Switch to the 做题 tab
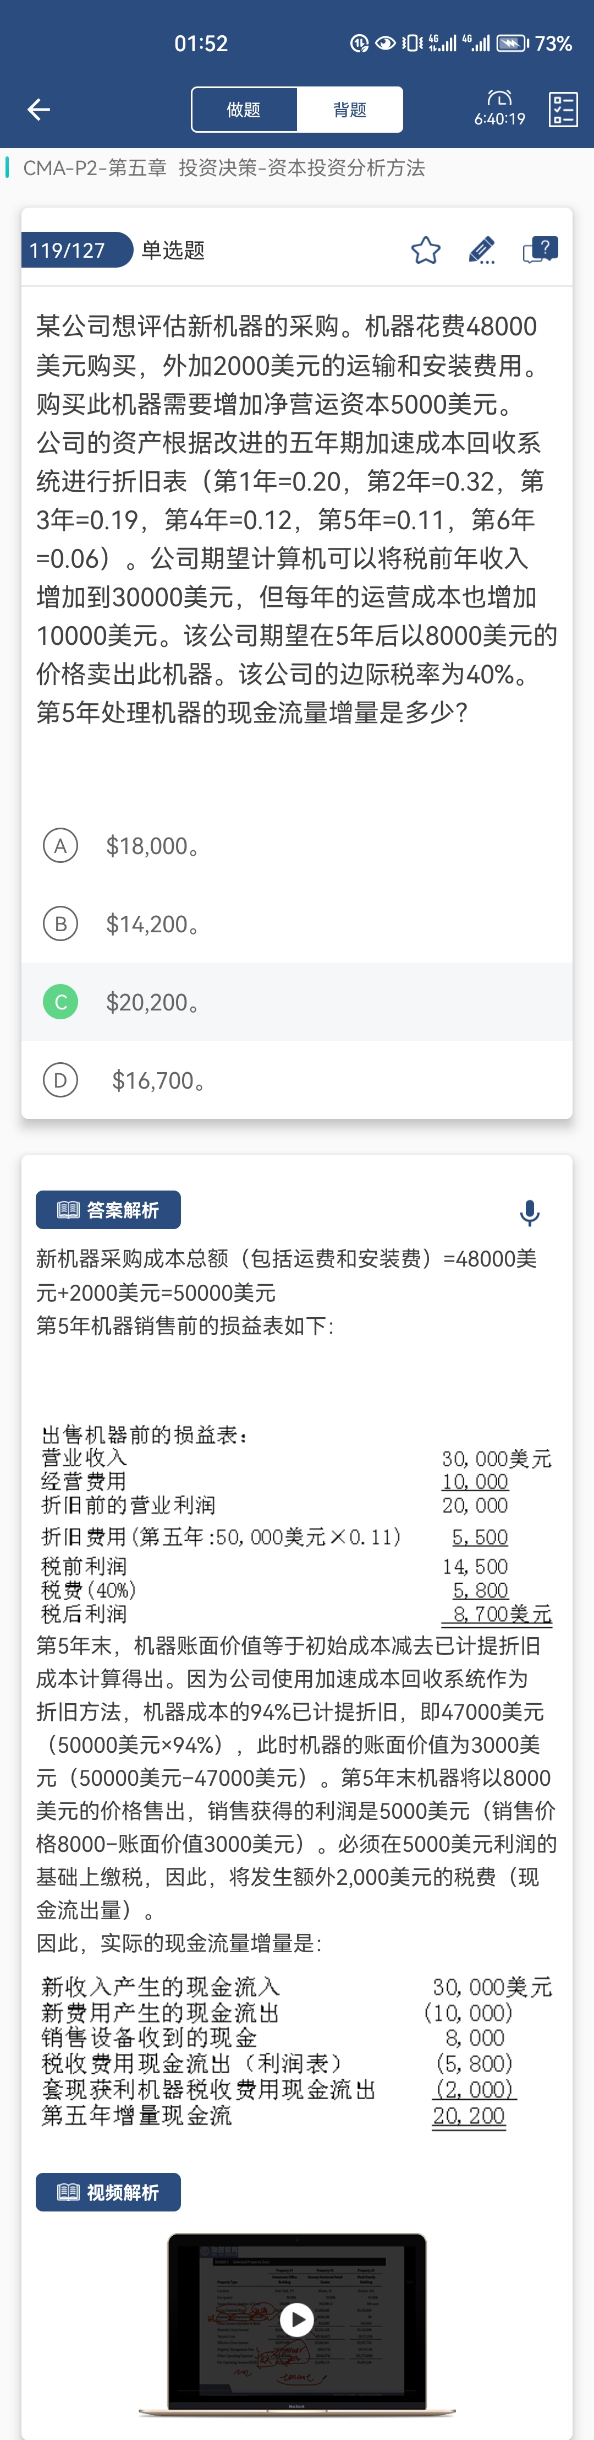Screen dimensions: 594x2440 coord(244,110)
